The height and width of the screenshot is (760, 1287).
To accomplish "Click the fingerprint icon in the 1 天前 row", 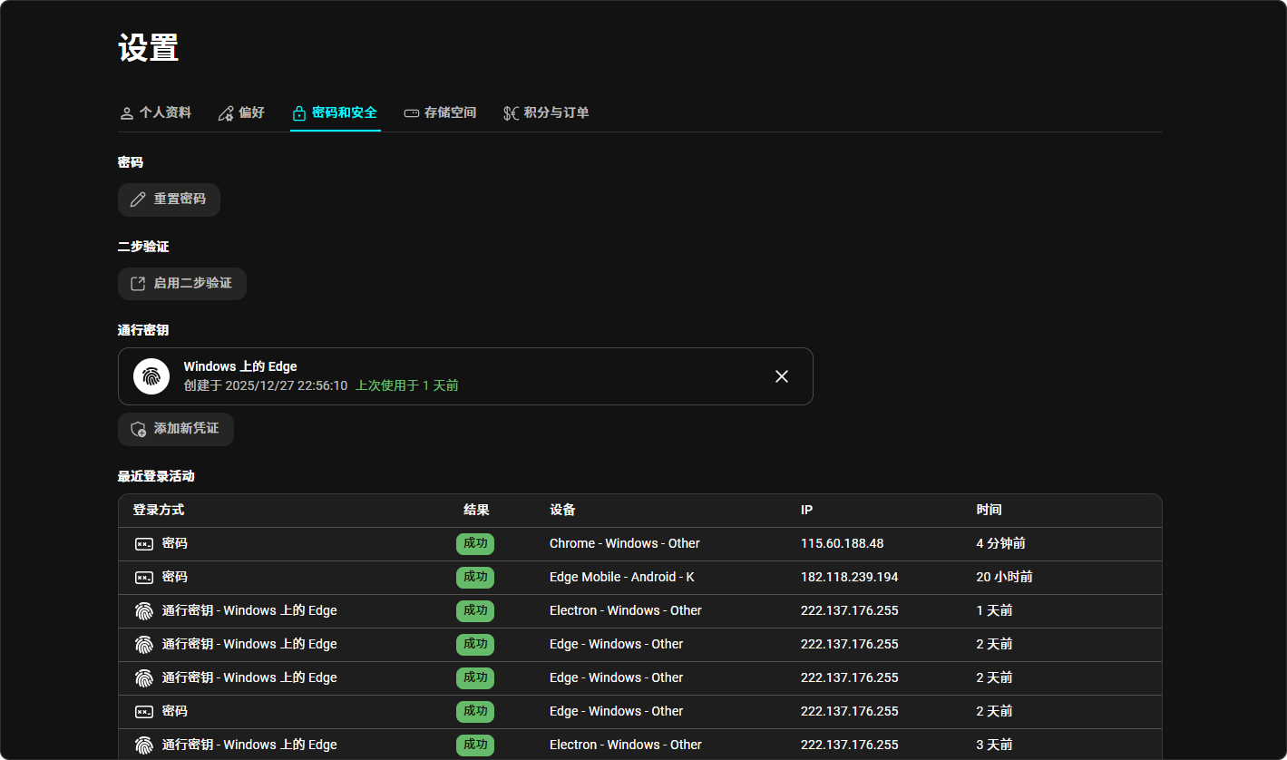I will point(144,611).
